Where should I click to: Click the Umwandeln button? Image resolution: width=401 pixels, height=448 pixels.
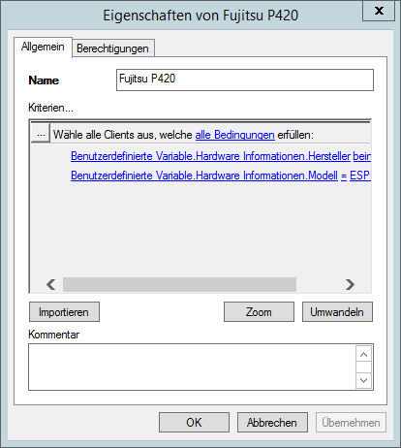[x=337, y=312]
